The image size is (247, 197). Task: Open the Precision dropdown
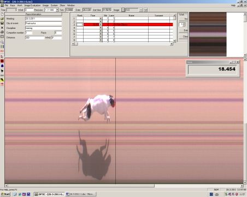click(x=57, y=10)
